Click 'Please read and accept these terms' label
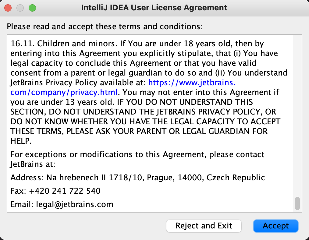 pyautogui.click(x=105, y=26)
